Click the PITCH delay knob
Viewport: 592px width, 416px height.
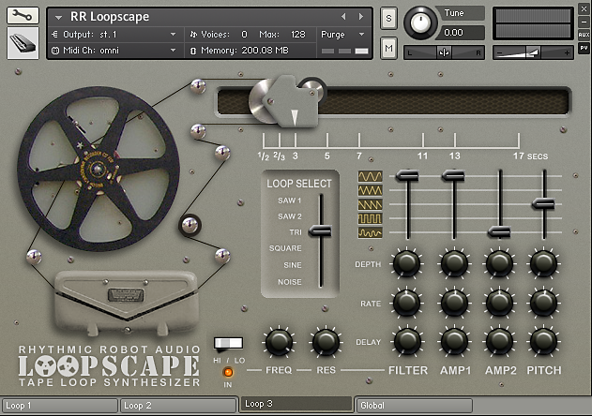pyautogui.click(x=543, y=341)
